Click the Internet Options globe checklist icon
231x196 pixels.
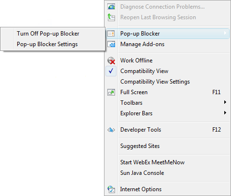click(111, 189)
